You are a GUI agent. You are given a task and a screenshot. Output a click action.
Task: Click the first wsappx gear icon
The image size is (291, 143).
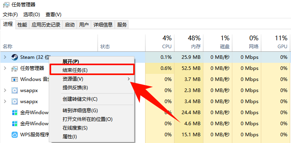coord(15,90)
